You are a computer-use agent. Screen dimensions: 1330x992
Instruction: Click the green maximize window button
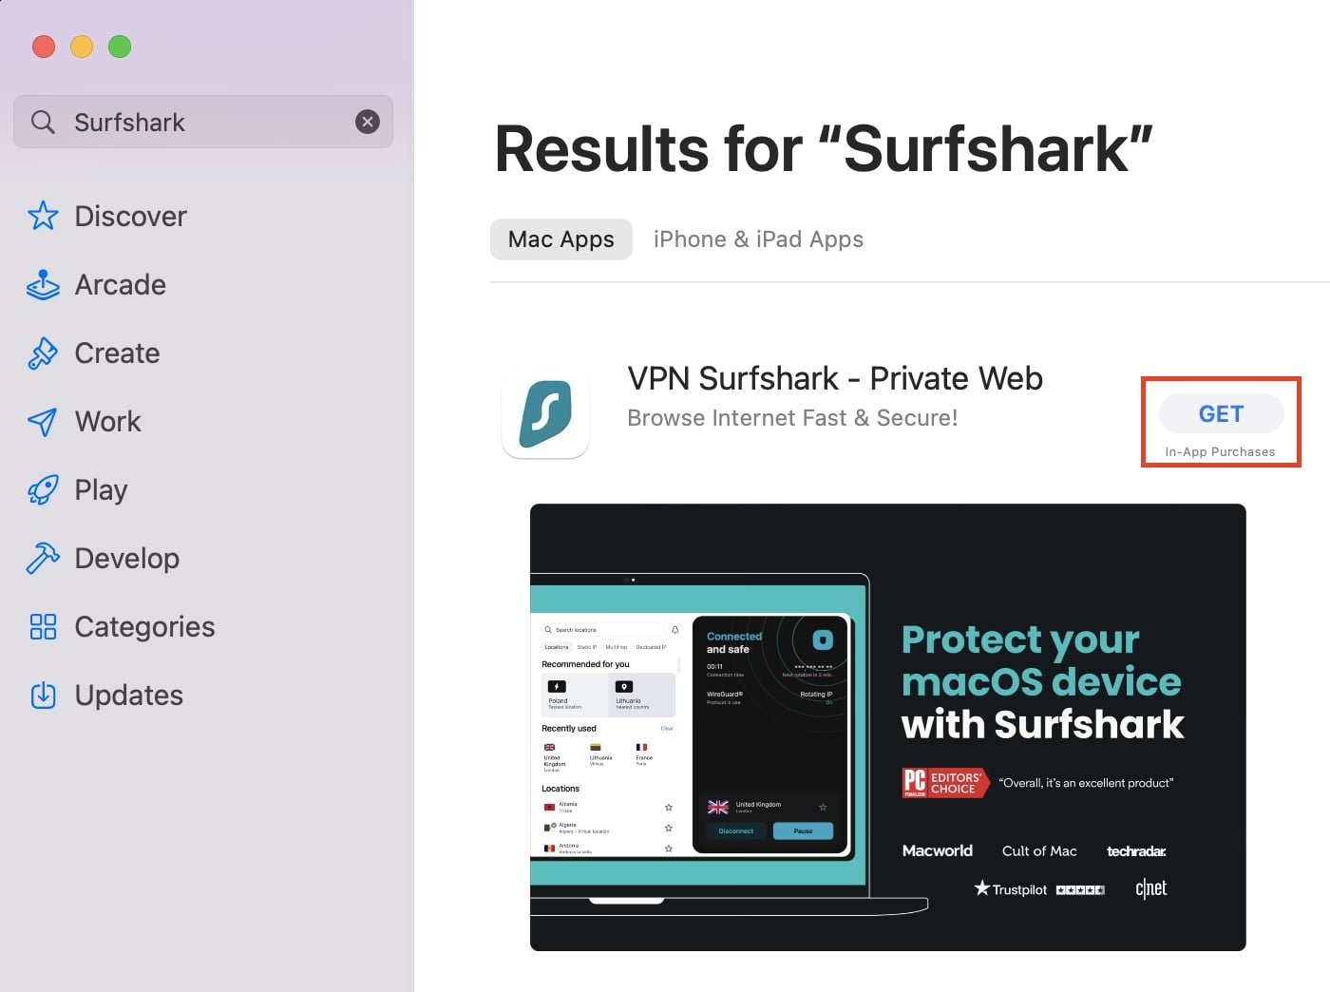point(120,46)
